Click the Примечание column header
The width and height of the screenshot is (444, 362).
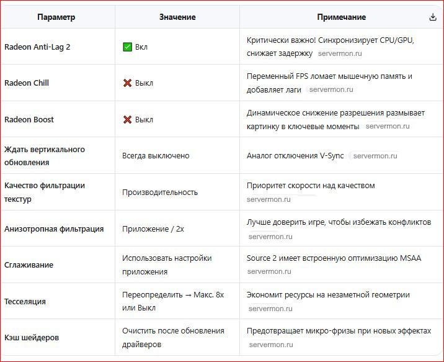point(341,17)
